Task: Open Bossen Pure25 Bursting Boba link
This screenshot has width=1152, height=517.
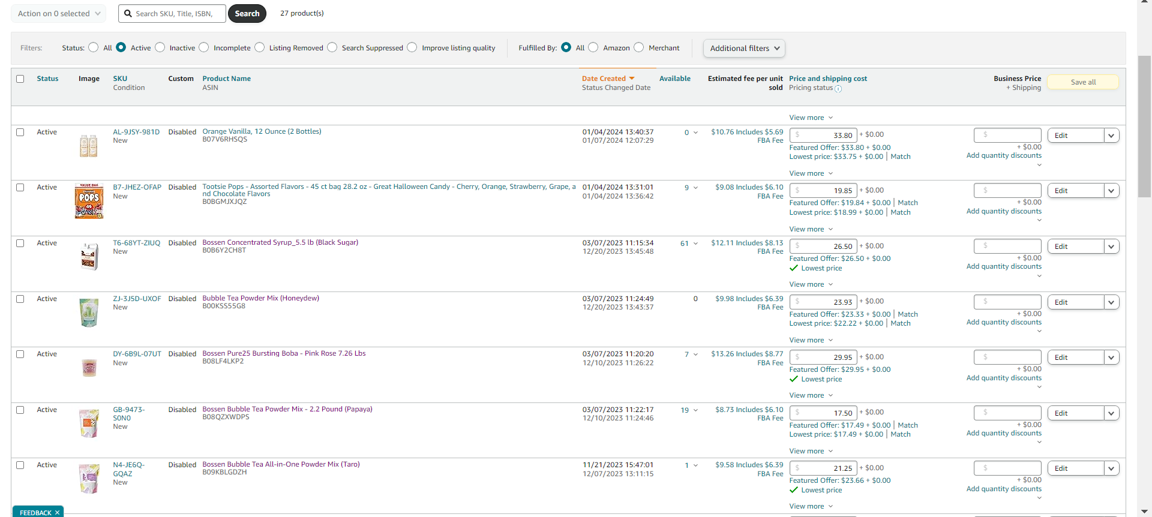Action: coord(284,353)
